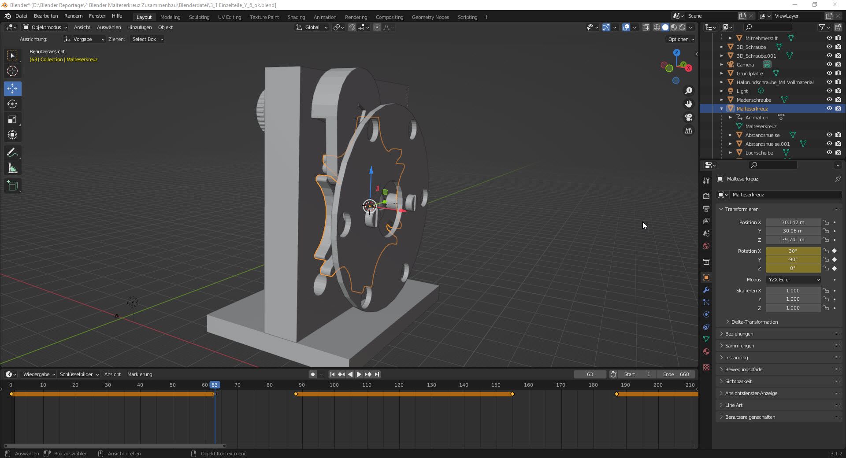Click the Add Cube tool icon
Screen dimensions: 846x458
12,186
